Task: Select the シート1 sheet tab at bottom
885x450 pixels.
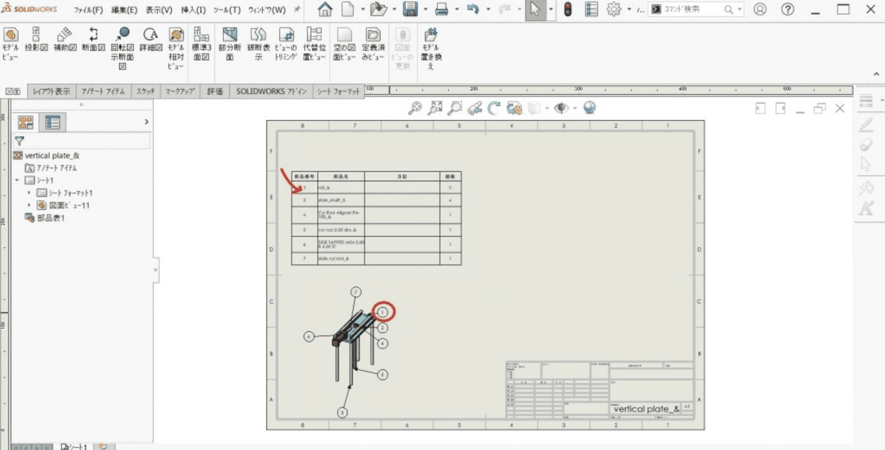Action: click(74, 447)
